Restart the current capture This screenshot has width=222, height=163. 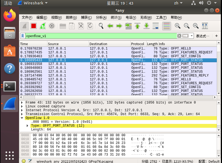tap(43, 26)
